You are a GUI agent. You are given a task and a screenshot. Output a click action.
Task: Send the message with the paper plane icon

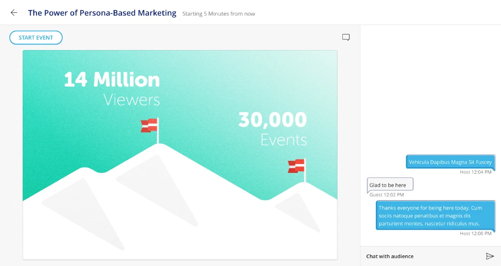pos(489,256)
